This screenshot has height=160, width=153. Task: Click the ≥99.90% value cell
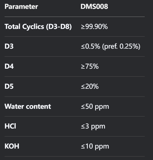click(94, 27)
